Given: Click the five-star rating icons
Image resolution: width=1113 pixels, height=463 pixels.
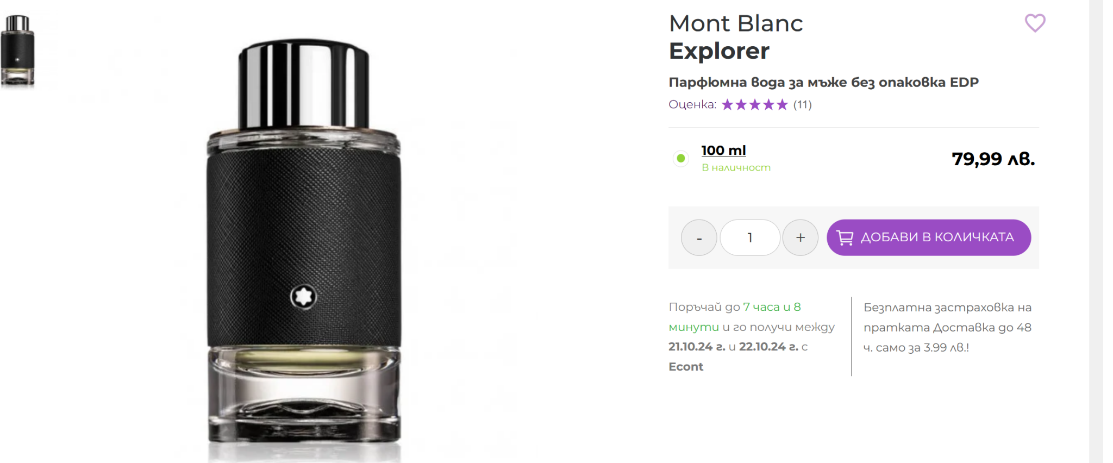Looking at the screenshot, I should (754, 104).
